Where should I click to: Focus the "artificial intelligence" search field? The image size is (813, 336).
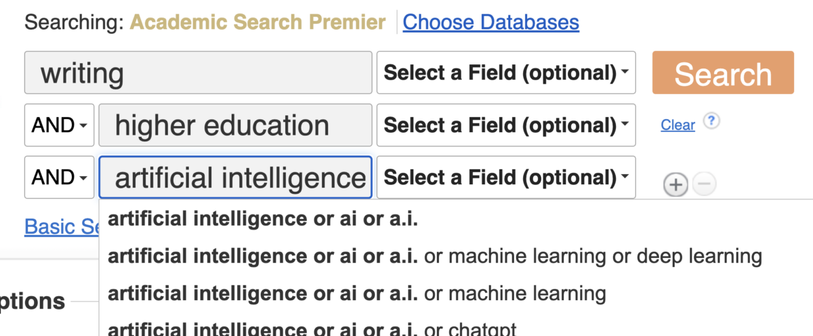235,177
